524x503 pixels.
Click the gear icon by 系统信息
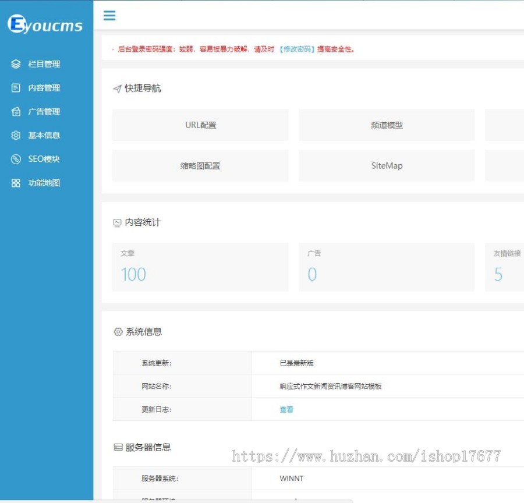click(x=118, y=332)
